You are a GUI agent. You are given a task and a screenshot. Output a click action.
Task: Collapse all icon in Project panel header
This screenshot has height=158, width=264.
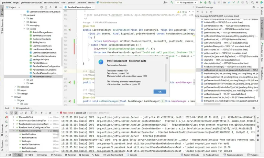click(x=51, y=7)
